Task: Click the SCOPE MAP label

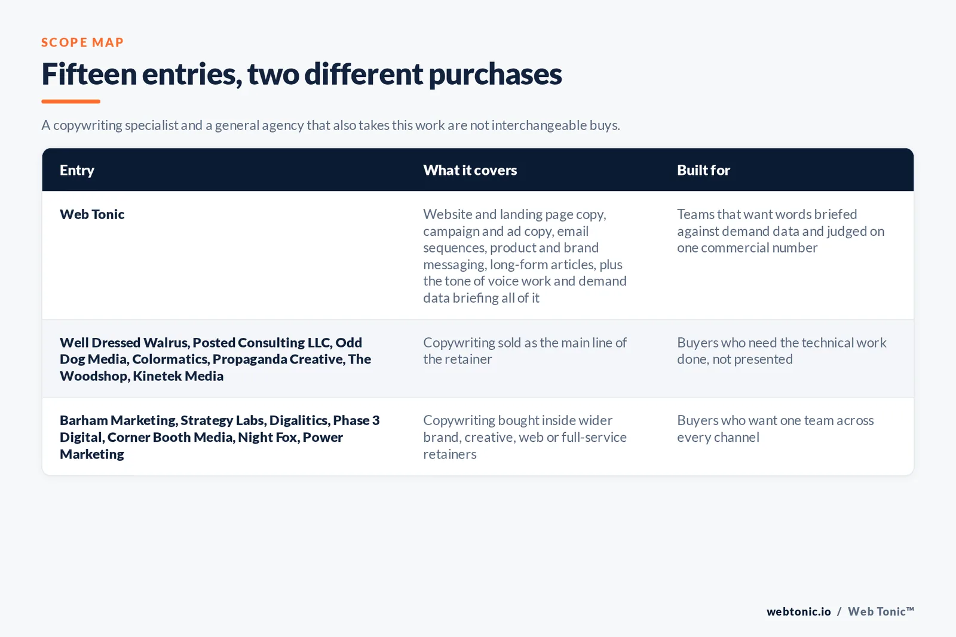Action: (82, 42)
